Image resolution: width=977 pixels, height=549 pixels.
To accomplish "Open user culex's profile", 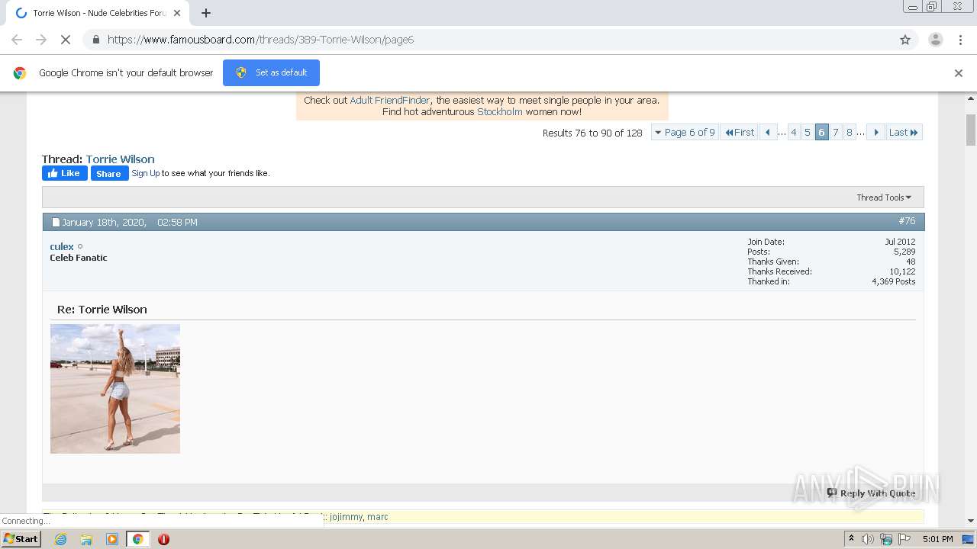I will tap(62, 246).
